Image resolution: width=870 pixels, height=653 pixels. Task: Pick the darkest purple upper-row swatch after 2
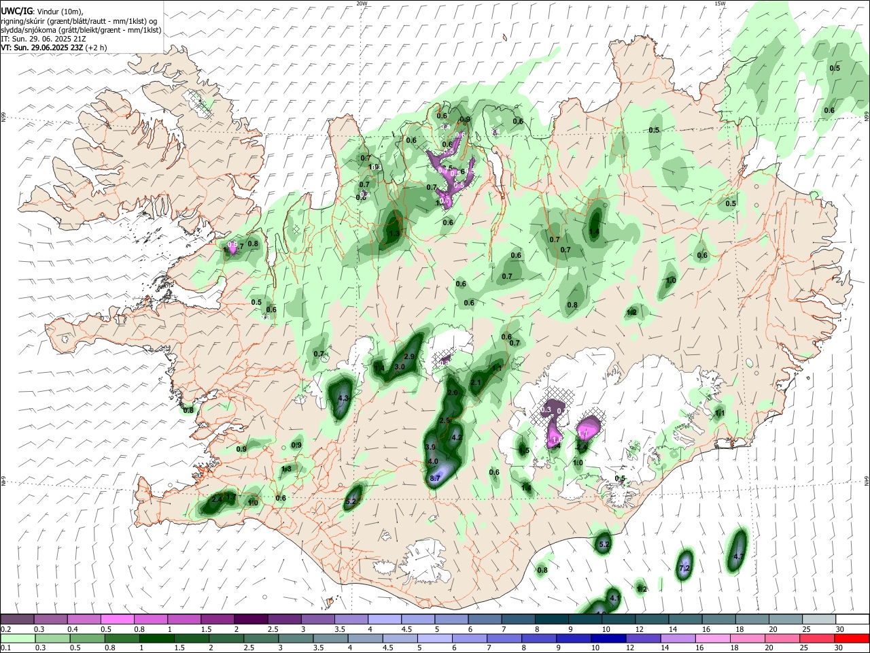[x=250, y=619]
